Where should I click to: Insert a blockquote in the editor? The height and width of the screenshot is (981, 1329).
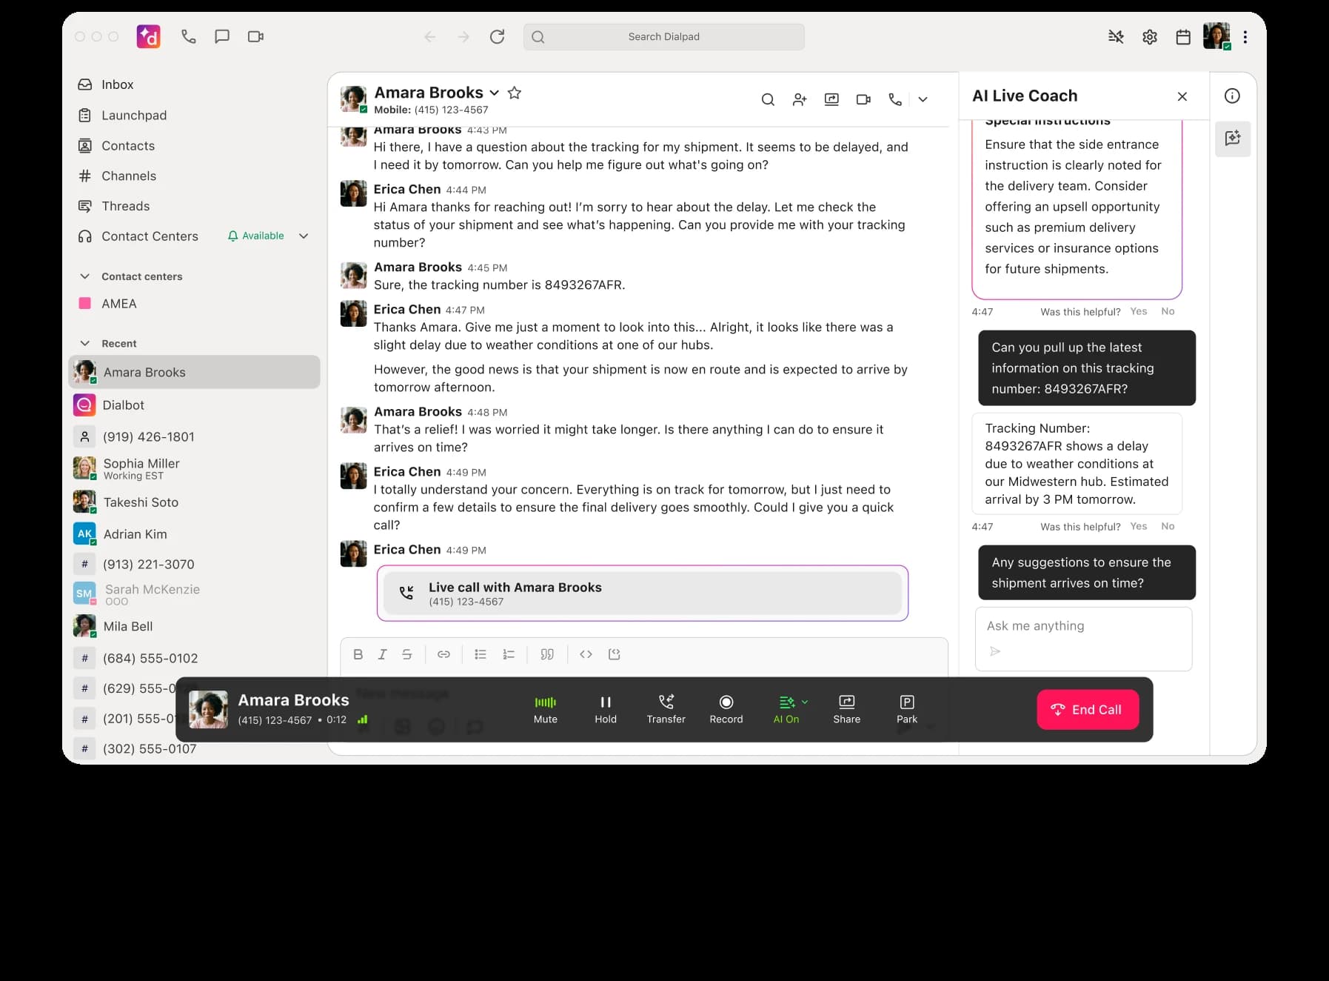[x=547, y=654]
